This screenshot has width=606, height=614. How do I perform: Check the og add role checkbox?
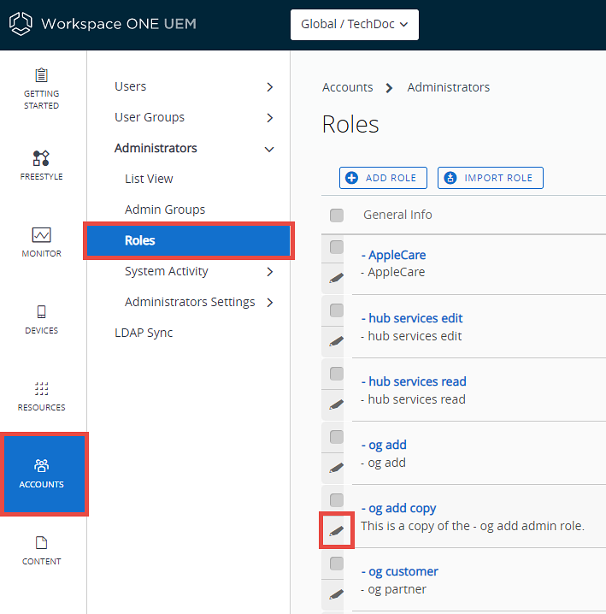[x=337, y=437]
